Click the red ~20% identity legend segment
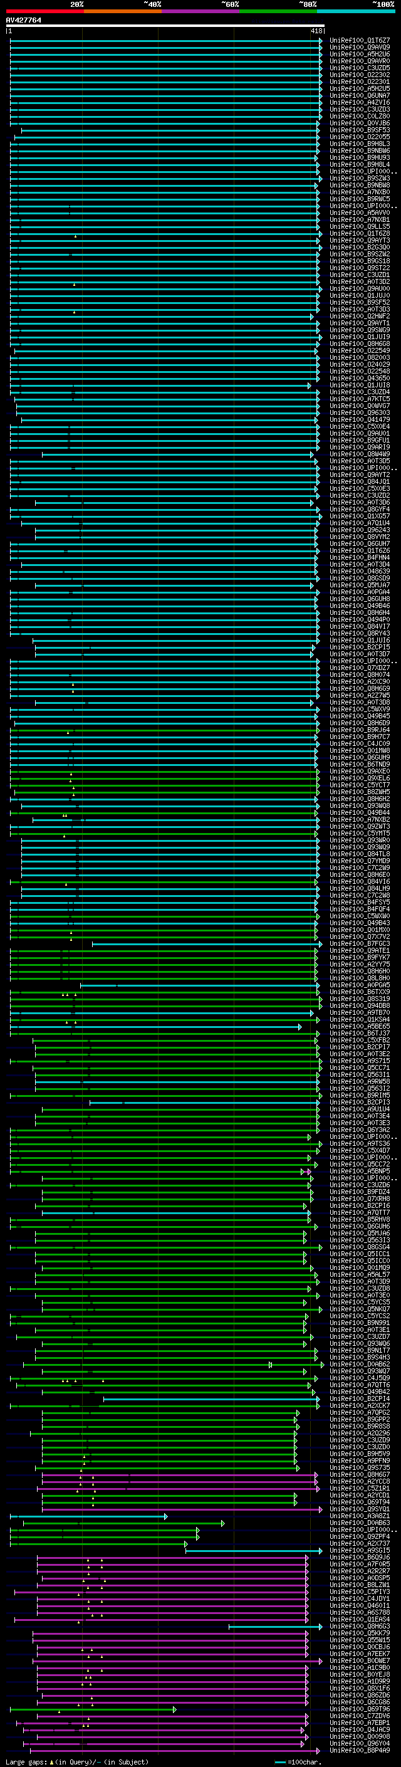Viewport: 401px width, 1767px height. 44,12
